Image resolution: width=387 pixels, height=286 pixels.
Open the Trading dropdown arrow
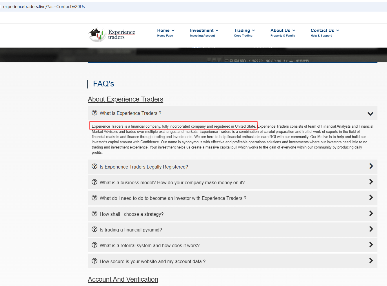[x=253, y=30]
